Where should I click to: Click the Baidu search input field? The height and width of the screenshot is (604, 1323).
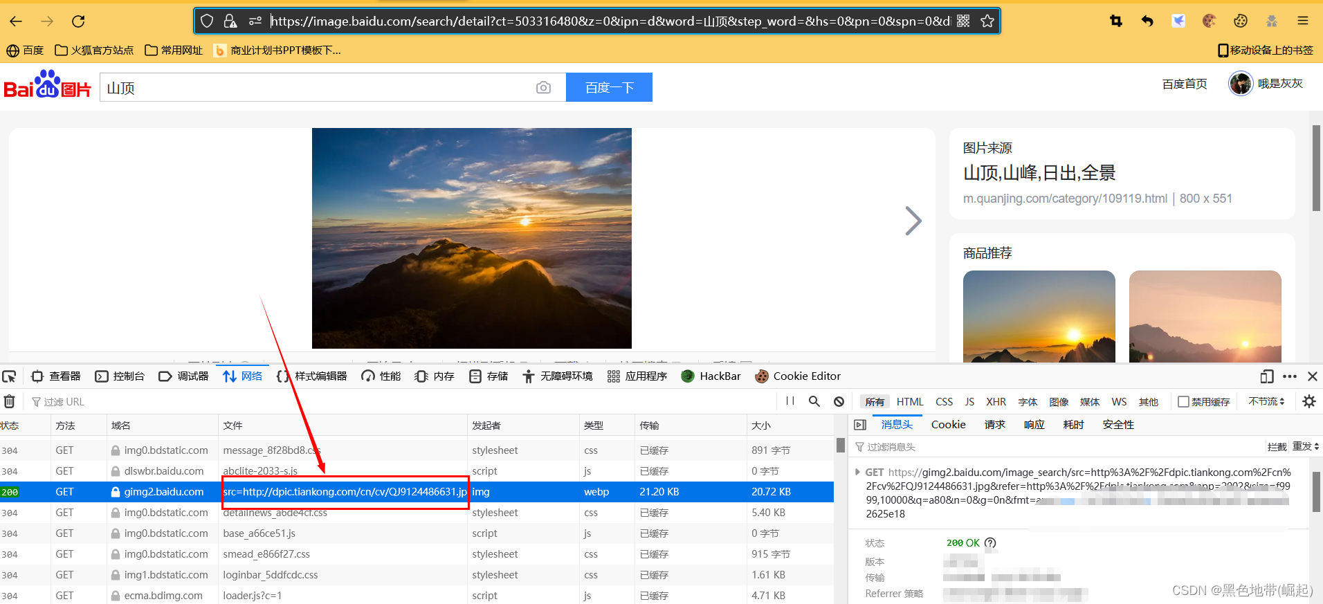click(318, 87)
